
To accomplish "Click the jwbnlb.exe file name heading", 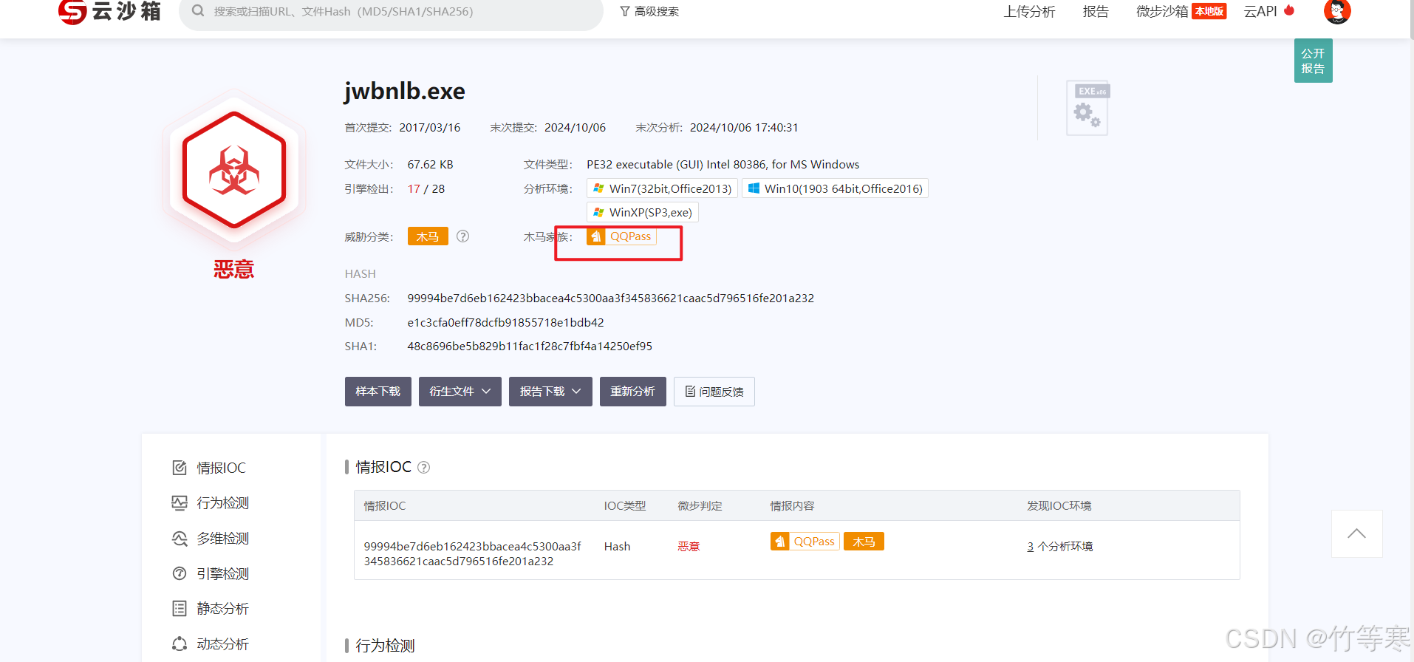I will pos(404,91).
